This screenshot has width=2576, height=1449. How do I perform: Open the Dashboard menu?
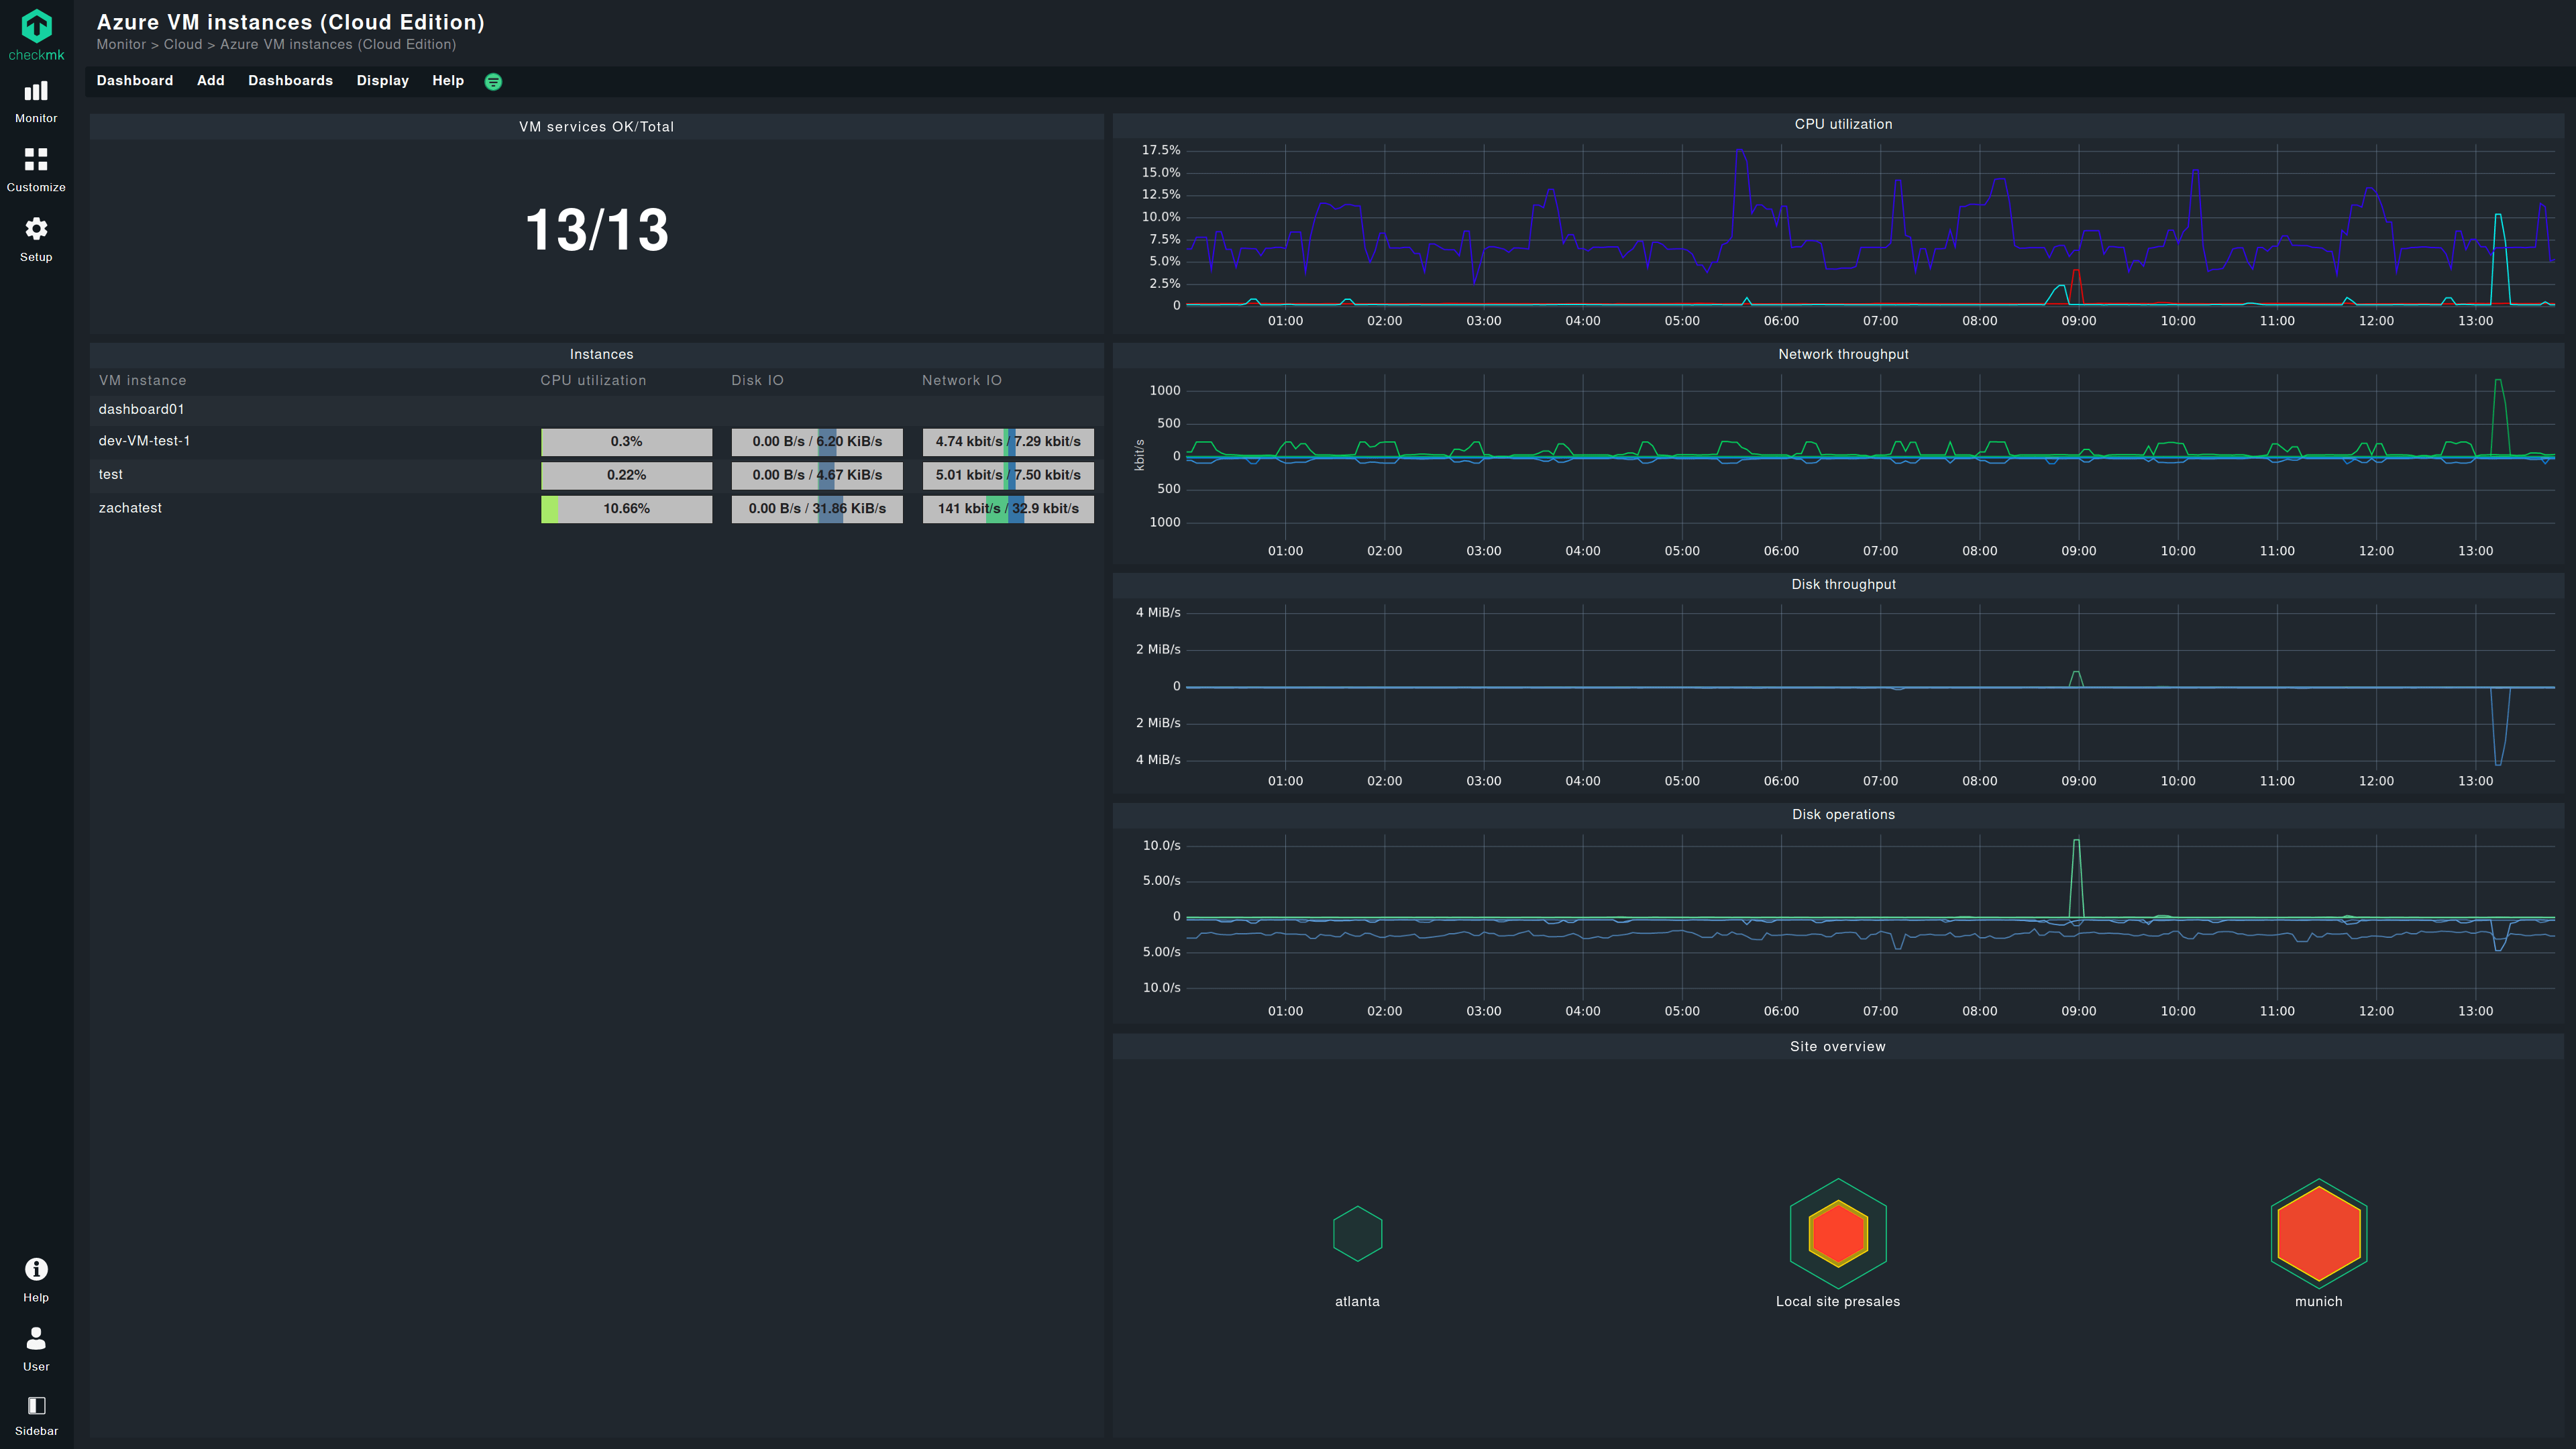point(135,81)
